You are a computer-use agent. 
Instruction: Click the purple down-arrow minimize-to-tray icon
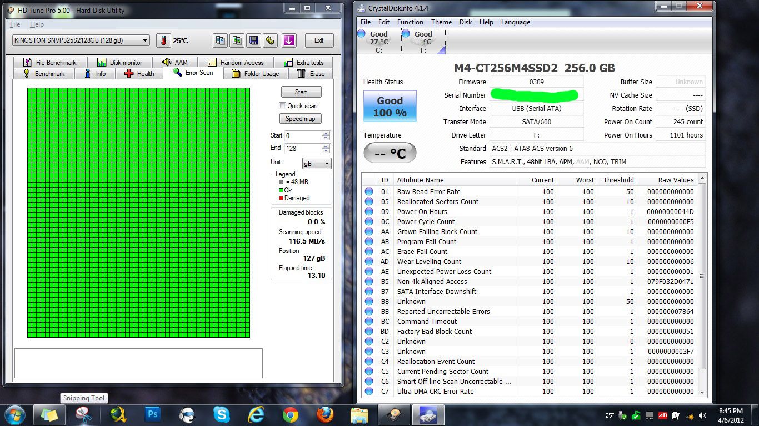288,40
